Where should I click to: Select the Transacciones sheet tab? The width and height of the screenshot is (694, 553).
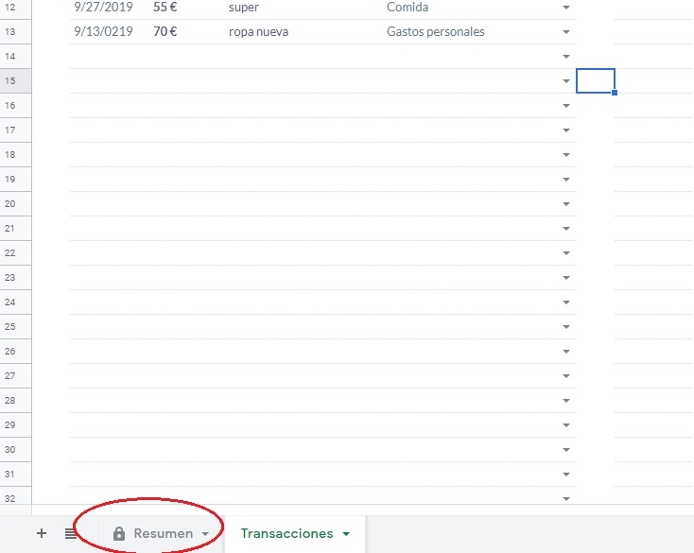click(x=286, y=533)
